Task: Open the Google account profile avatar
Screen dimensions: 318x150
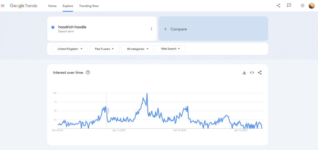Action: [311, 6]
